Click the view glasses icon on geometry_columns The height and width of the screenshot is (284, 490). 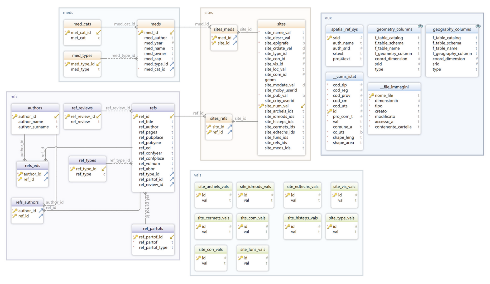pyautogui.click(x=420, y=26)
